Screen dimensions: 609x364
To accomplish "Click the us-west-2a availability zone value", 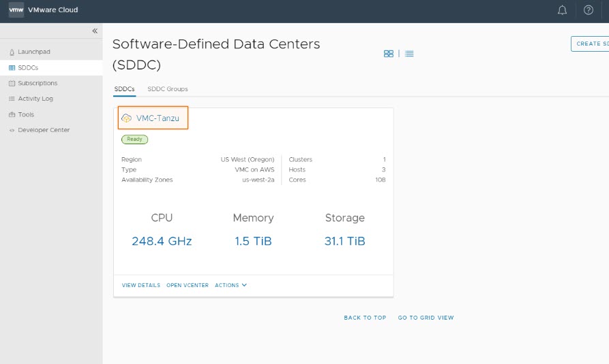I will pos(258,180).
